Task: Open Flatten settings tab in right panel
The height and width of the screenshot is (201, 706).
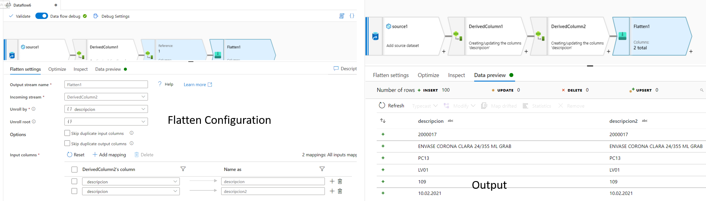Action: (x=391, y=75)
